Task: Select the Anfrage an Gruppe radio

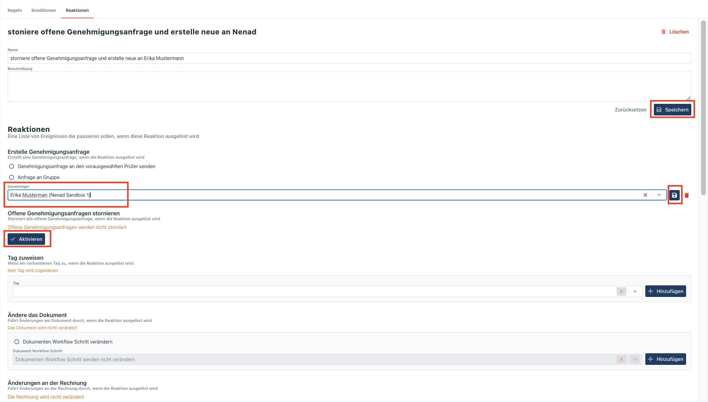Action: click(12, 177)
